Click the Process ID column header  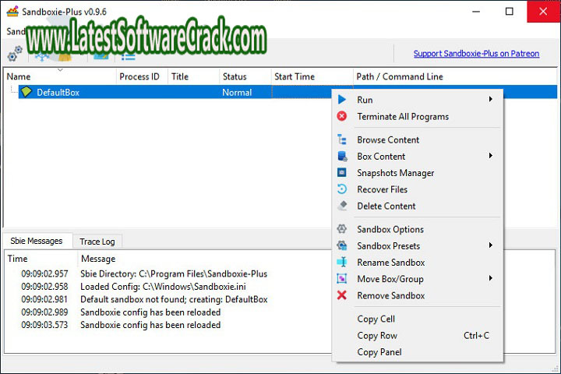pyautogui.click(x=139, y=77)
